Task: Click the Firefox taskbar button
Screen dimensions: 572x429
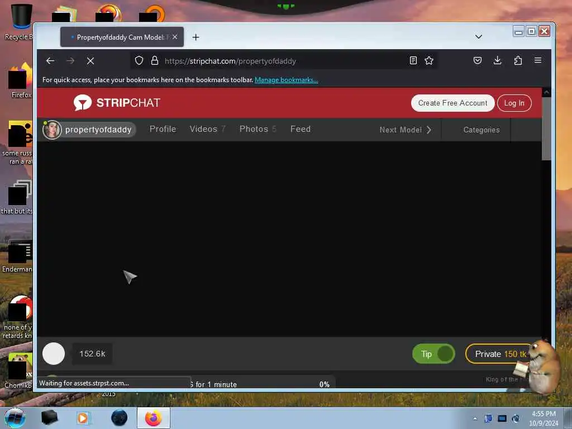Action: [x=154, y=418]
